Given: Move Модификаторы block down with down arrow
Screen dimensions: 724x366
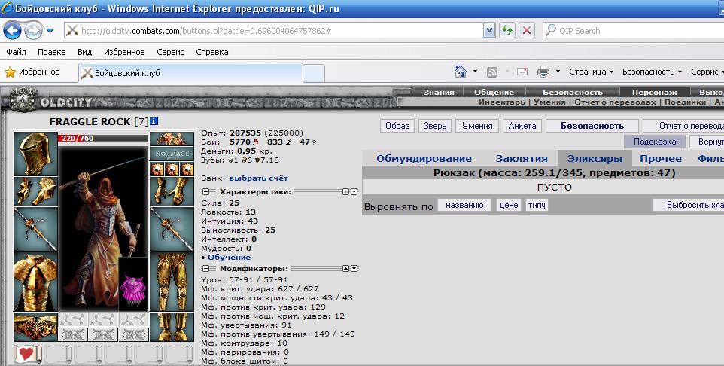Looking at the screenshot, I should pyautogui.click(x=354, y=269).
